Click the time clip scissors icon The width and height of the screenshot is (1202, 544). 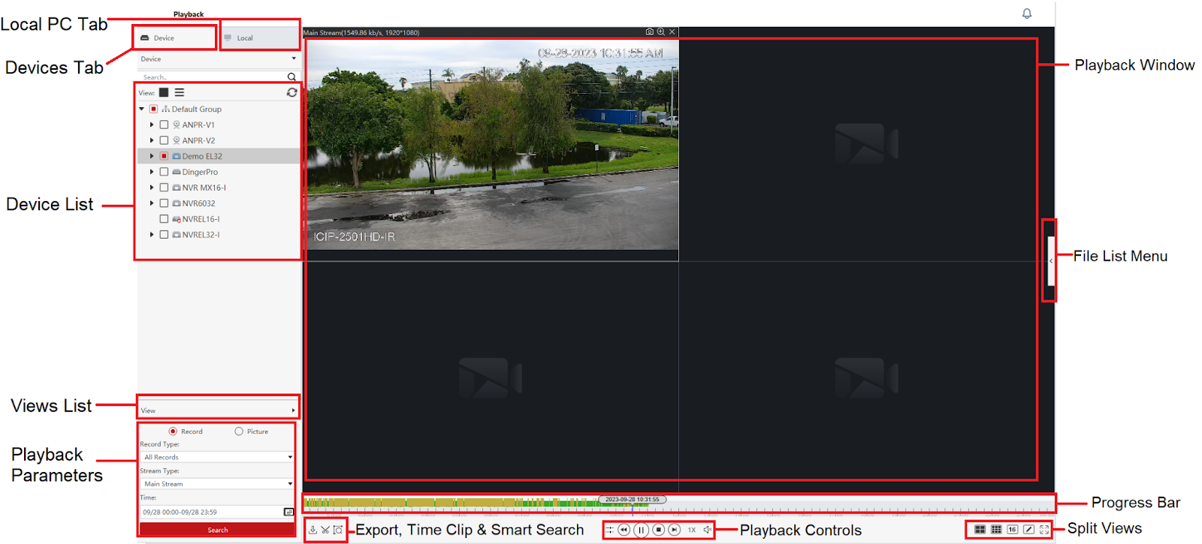pyautogui.click(x=325, y=530)
